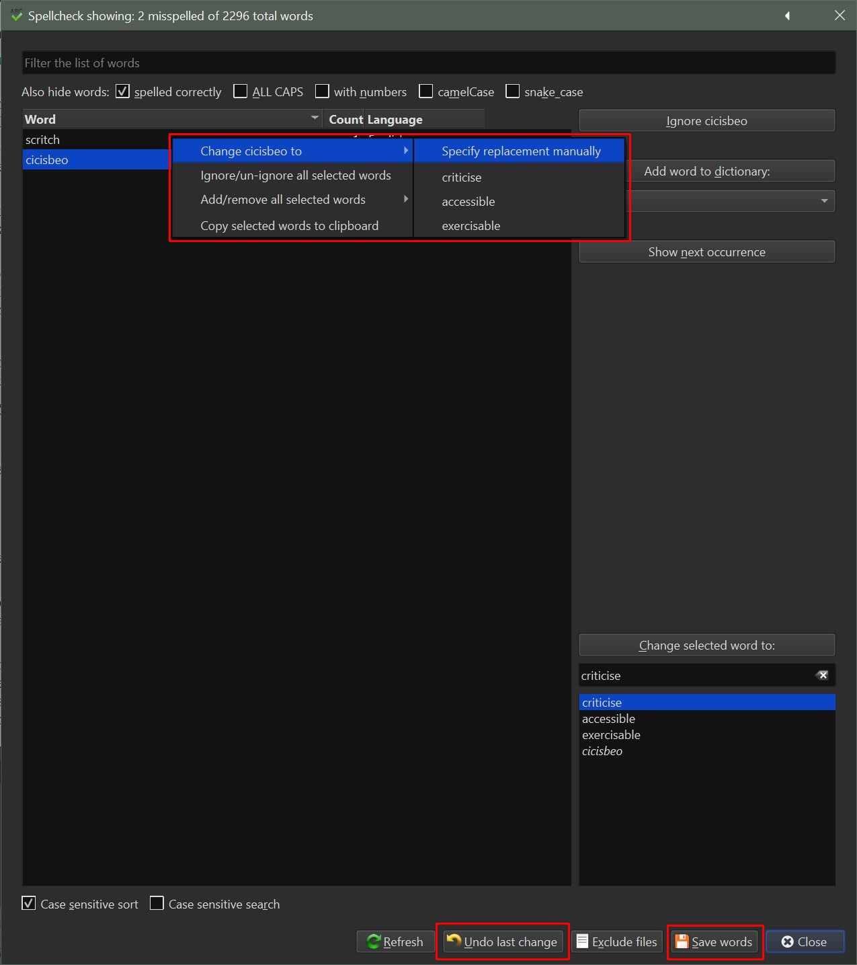
Task: Click the Close button's X icon
Action: click(x=787, y=941)
